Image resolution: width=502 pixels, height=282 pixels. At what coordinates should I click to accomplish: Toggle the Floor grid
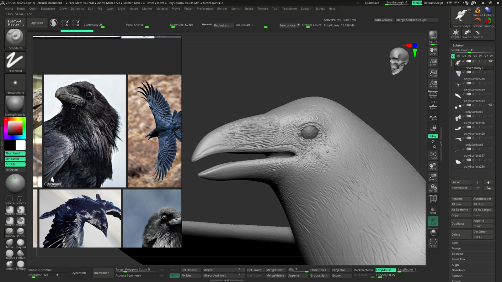coord(433,106)
